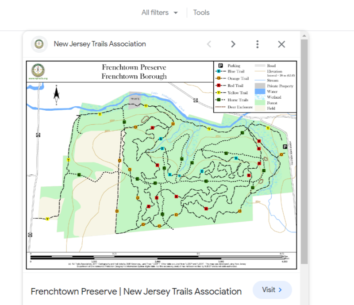Open the All filters dropdown

(159, 13)
